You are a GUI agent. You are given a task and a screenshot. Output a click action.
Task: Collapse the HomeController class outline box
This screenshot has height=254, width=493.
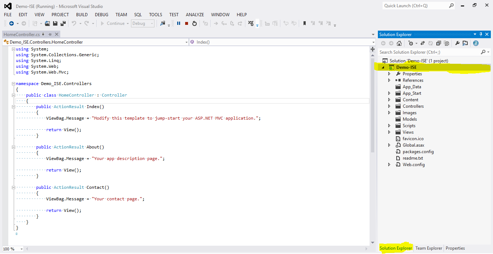click(13, 95)
